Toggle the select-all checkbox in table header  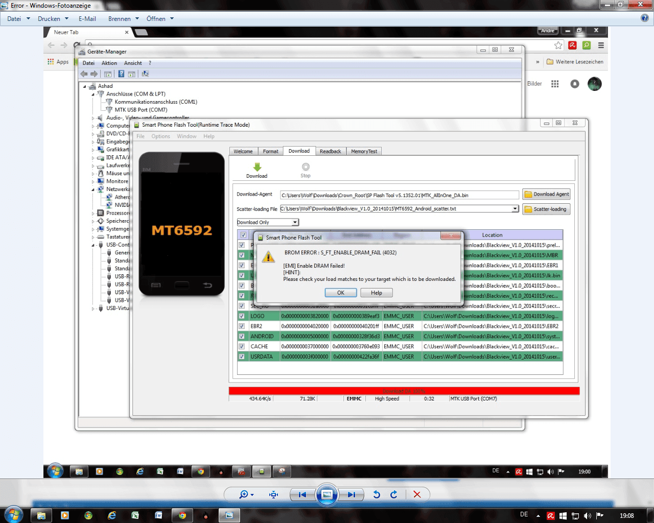coord(243,235)
